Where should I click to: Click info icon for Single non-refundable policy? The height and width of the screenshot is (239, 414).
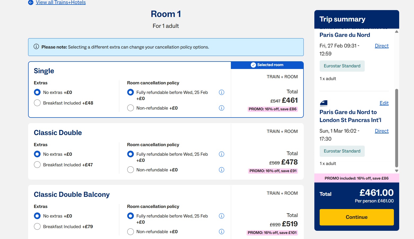(x=222, y=108)
